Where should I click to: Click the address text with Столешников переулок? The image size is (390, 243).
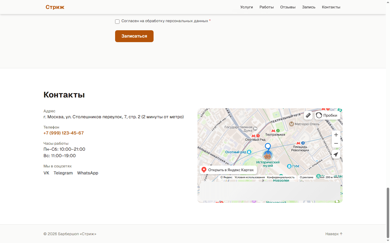(x=114, y=117)
